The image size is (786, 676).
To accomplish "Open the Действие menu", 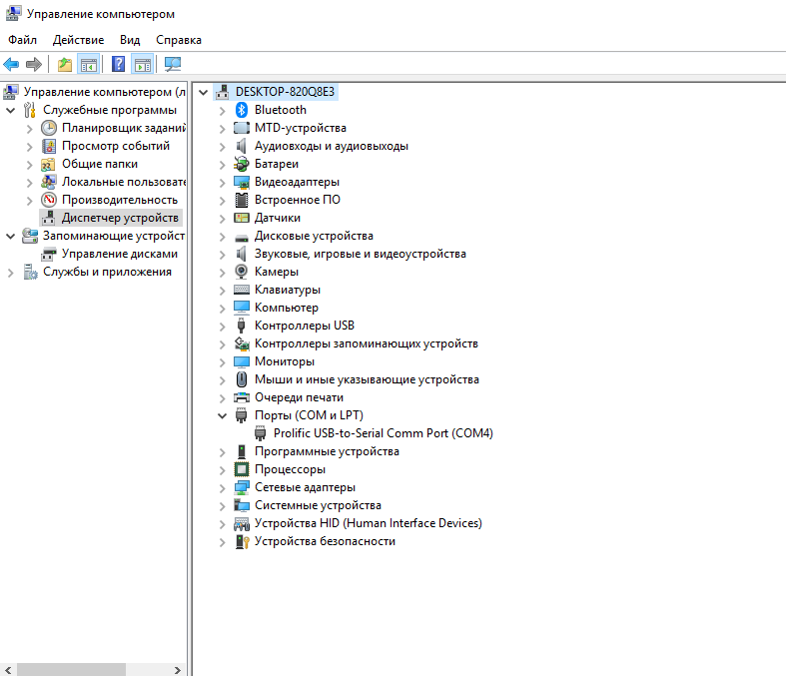I will coord(79,40).
